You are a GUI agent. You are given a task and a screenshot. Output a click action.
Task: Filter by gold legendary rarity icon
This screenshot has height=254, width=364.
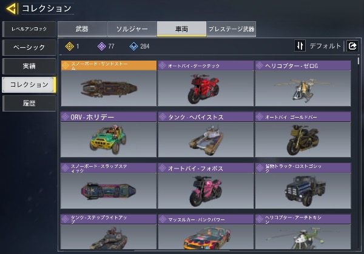coord(69,46)
